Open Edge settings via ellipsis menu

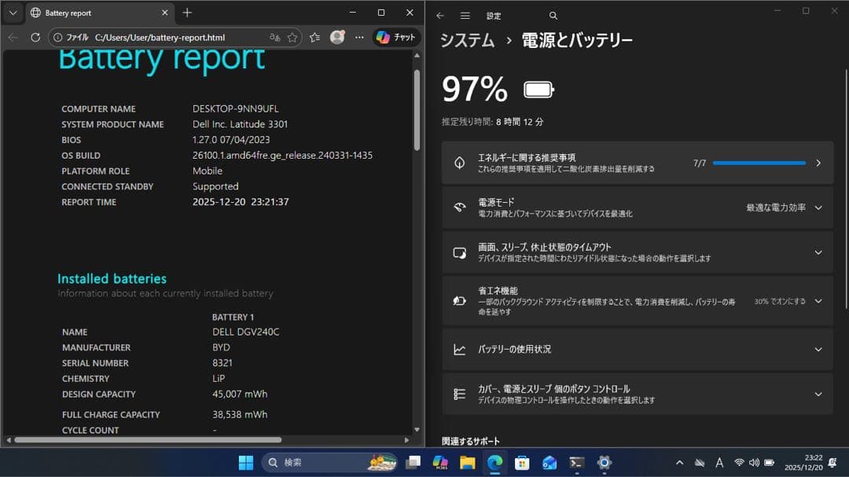point(359,37)
